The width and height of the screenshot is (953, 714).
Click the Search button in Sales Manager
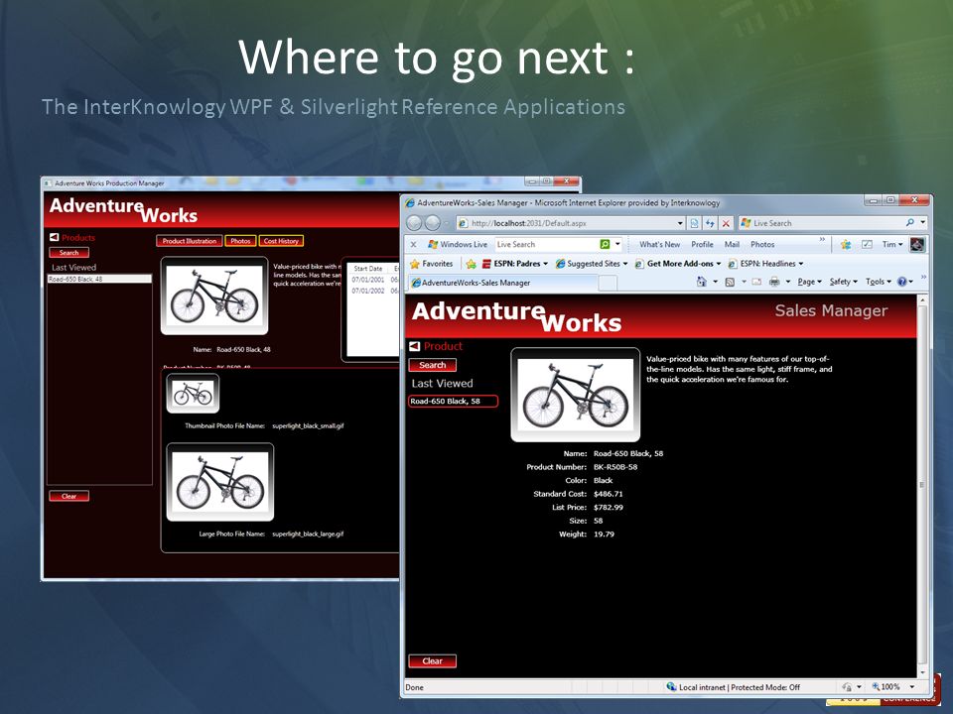tap(432, 365)
